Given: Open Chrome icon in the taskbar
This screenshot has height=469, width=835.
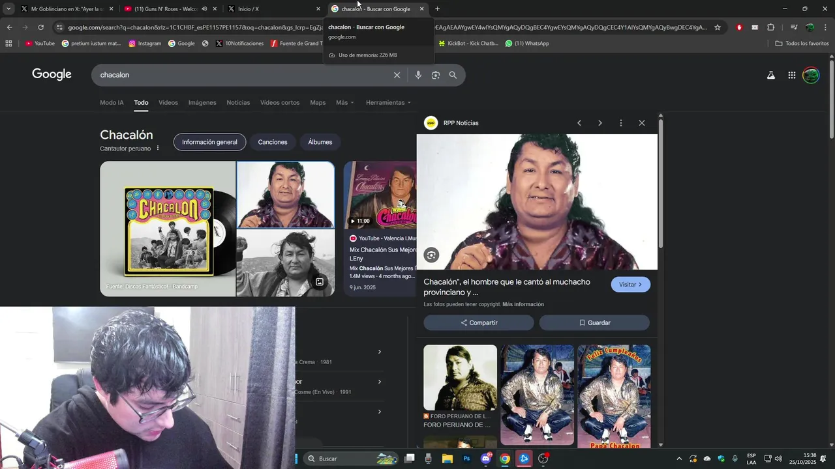Looking at the screenshot, I should [x=505, y=459].
